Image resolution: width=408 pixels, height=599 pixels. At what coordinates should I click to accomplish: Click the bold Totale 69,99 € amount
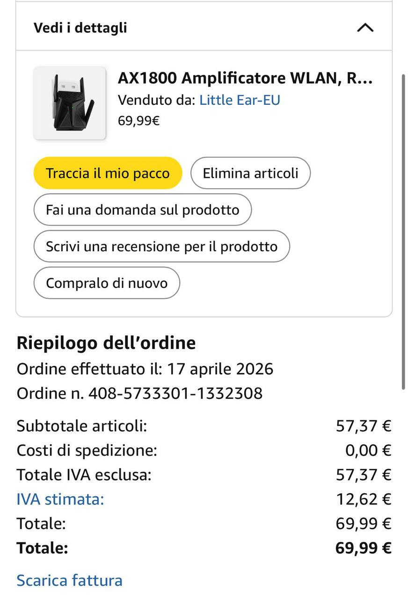coord(364,548)
